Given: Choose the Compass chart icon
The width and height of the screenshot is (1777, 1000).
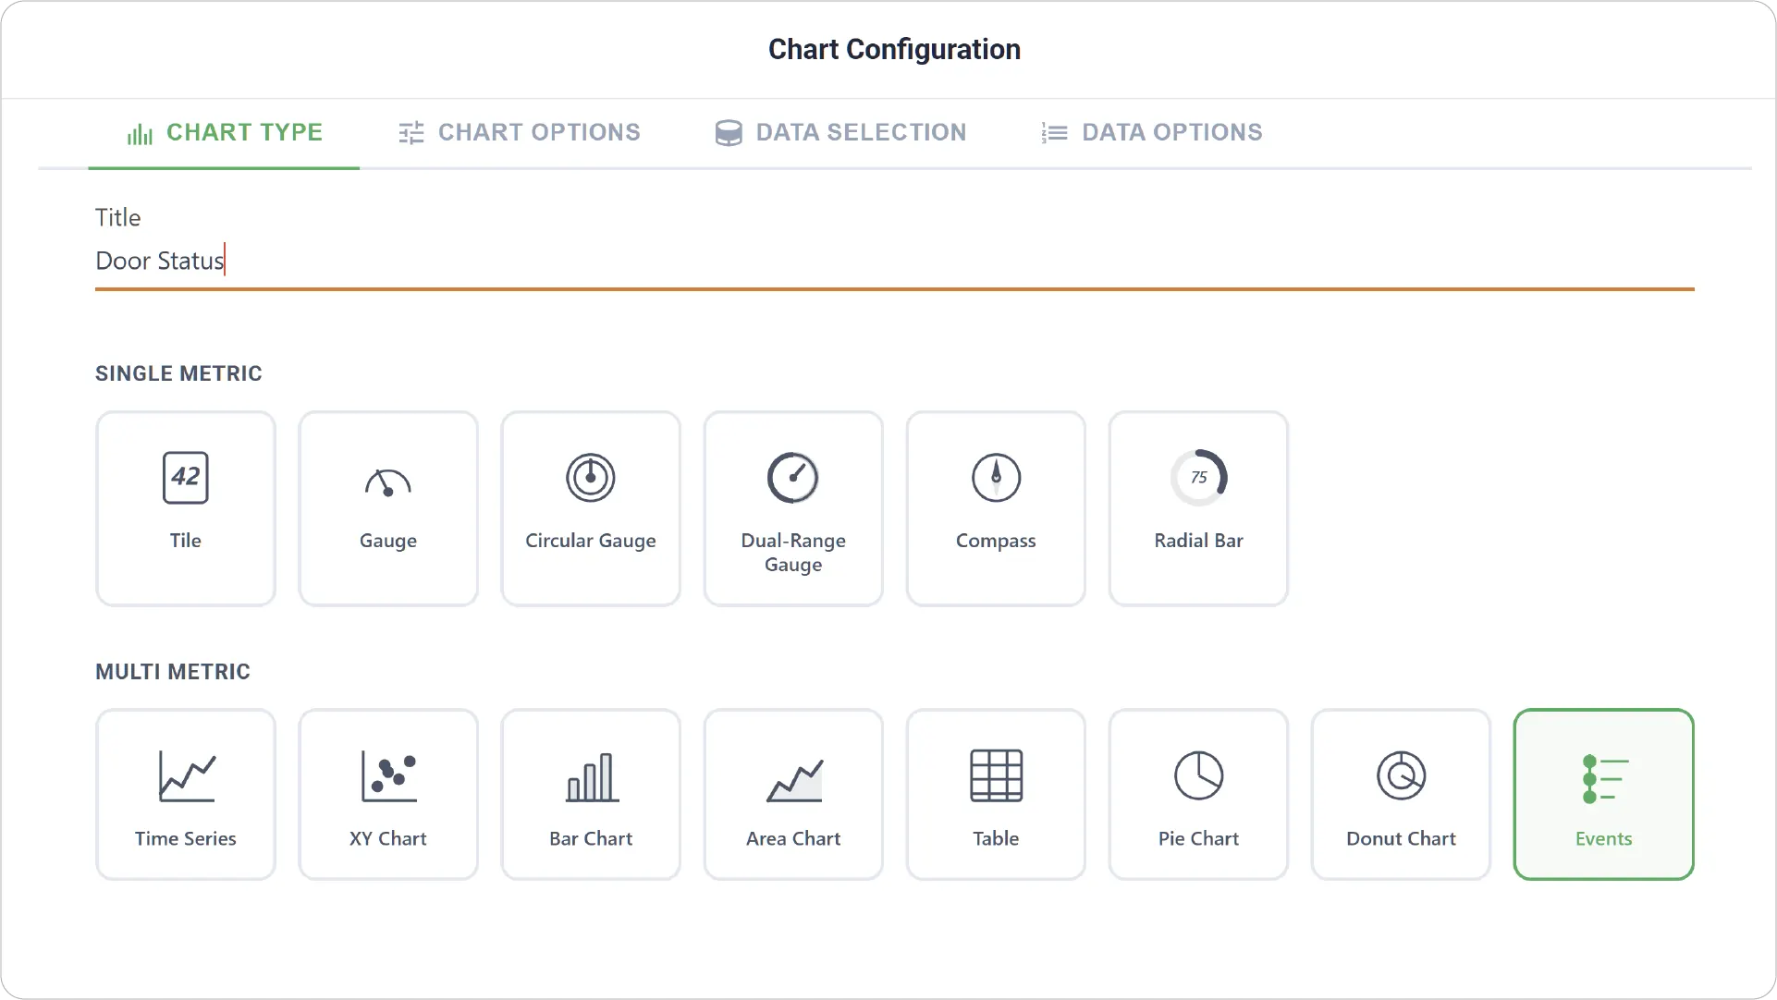Looking at the screenshot, I should pyautogui.click(x=996, y=478).
